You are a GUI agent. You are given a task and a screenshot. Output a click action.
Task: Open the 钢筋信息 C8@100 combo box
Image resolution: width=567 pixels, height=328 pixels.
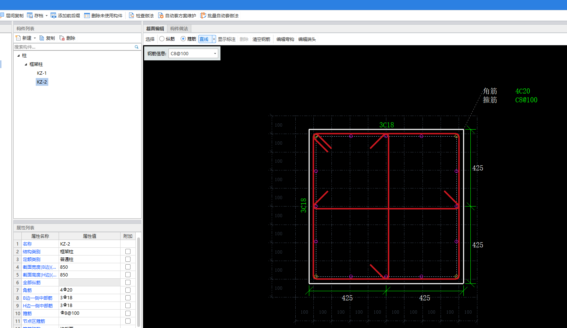(x=193, y=53)
